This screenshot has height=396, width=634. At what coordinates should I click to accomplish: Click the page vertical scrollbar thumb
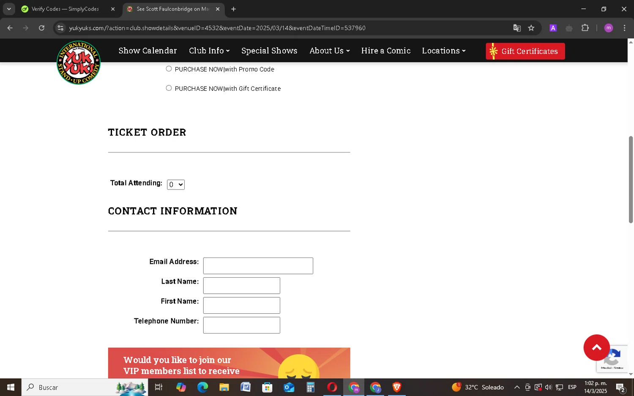click(x=631, y=179)
